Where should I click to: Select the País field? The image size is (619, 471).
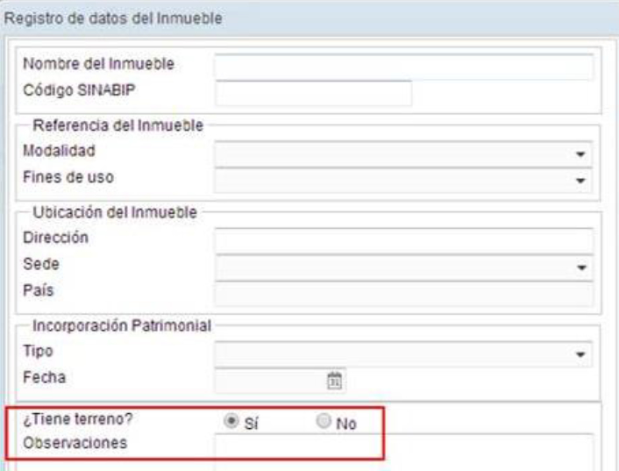pos(403,293)
